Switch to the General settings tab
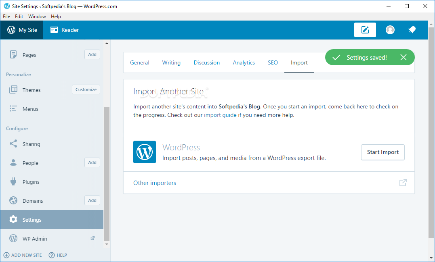This screenshot has height=262, width=435. 139,62
